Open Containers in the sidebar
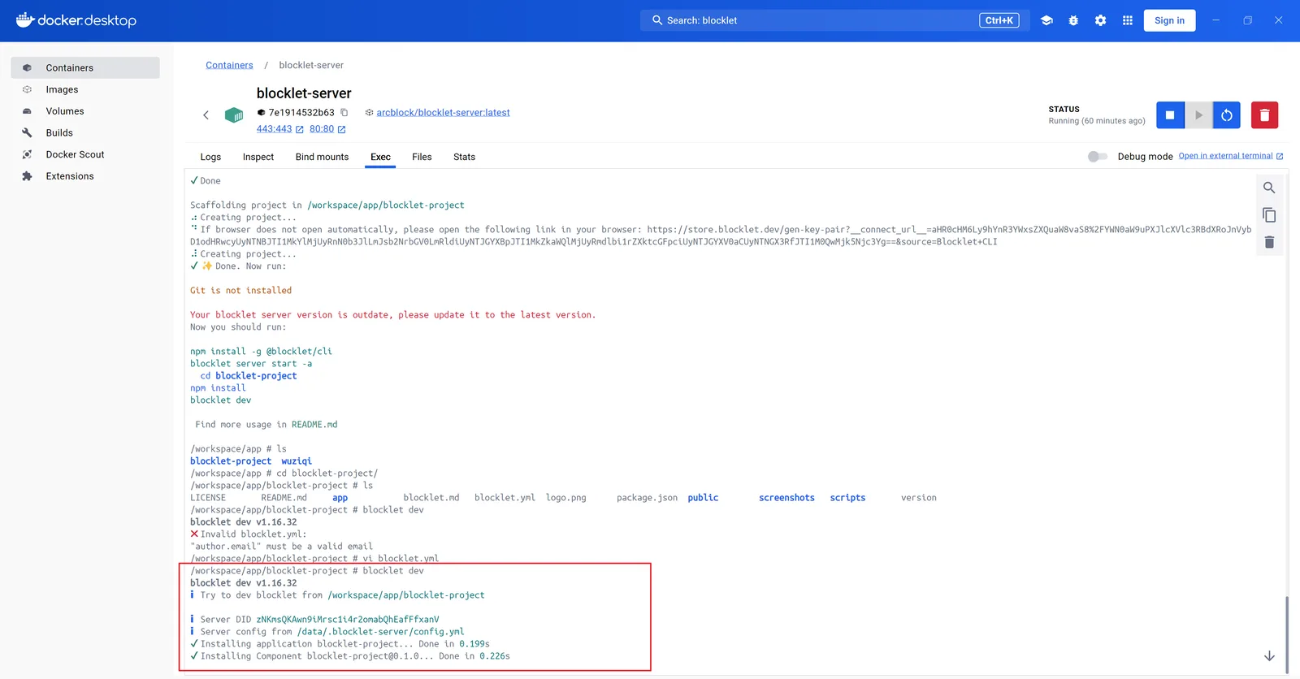The width and height of the screenshot is (1300, 679). (85, 68)
